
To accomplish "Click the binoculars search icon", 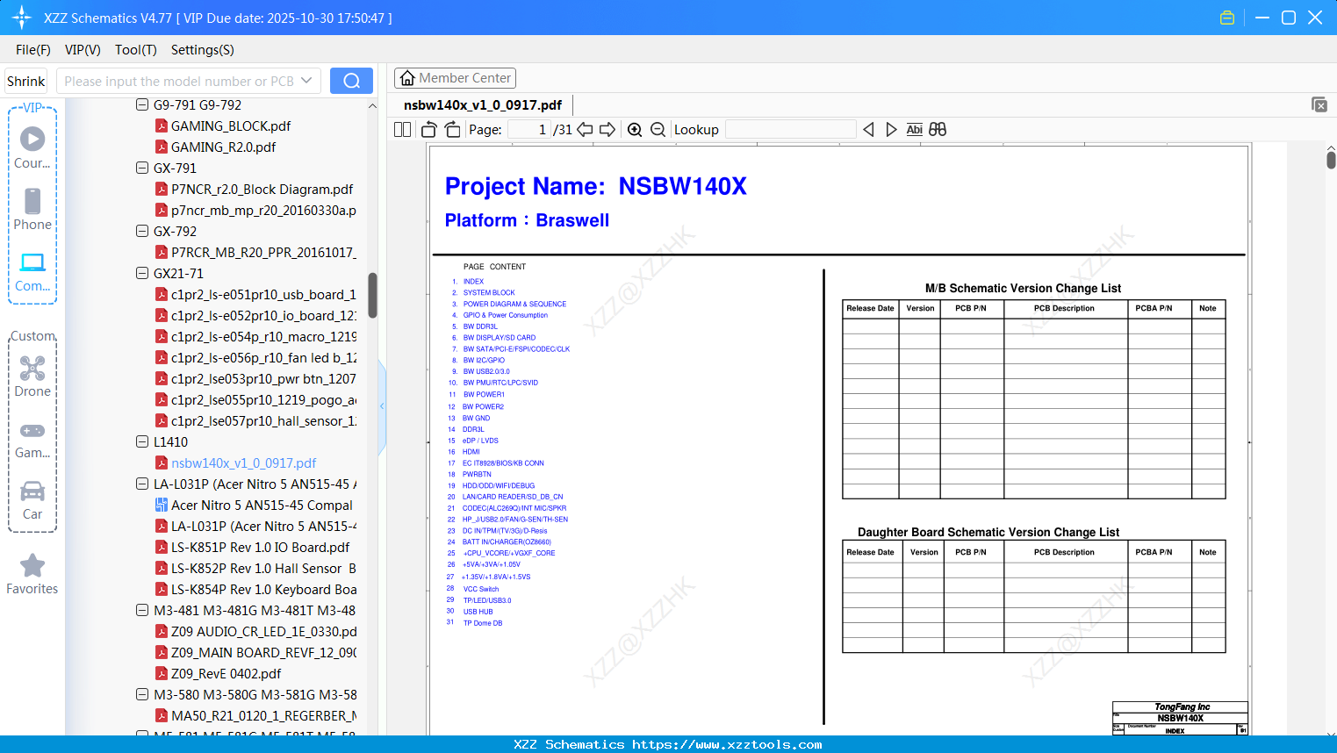I will pyautogui.click(x=938, y=130).
